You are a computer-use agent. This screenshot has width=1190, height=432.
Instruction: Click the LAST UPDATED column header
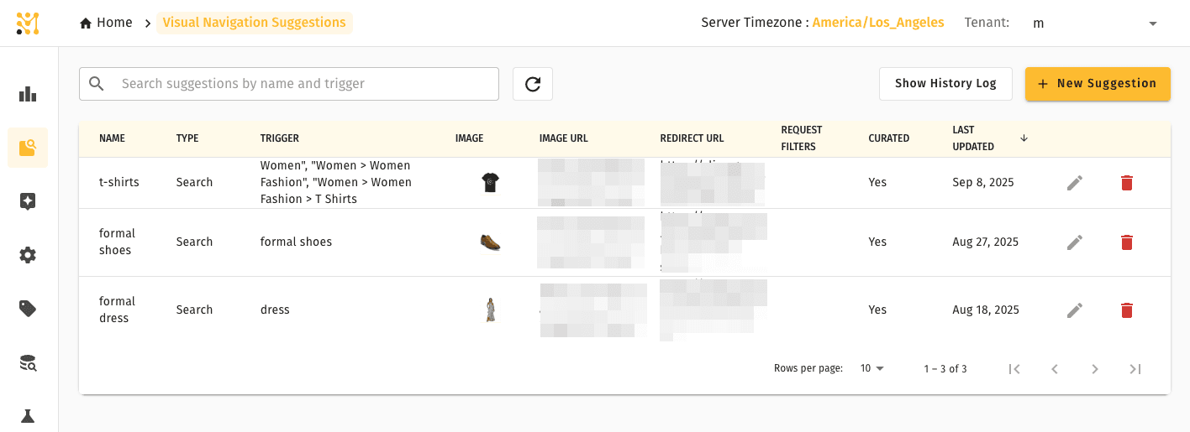tap(973, 138)
